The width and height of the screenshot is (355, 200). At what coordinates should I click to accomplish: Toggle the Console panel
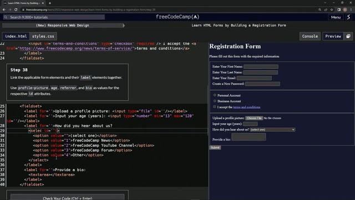[310, 36]
